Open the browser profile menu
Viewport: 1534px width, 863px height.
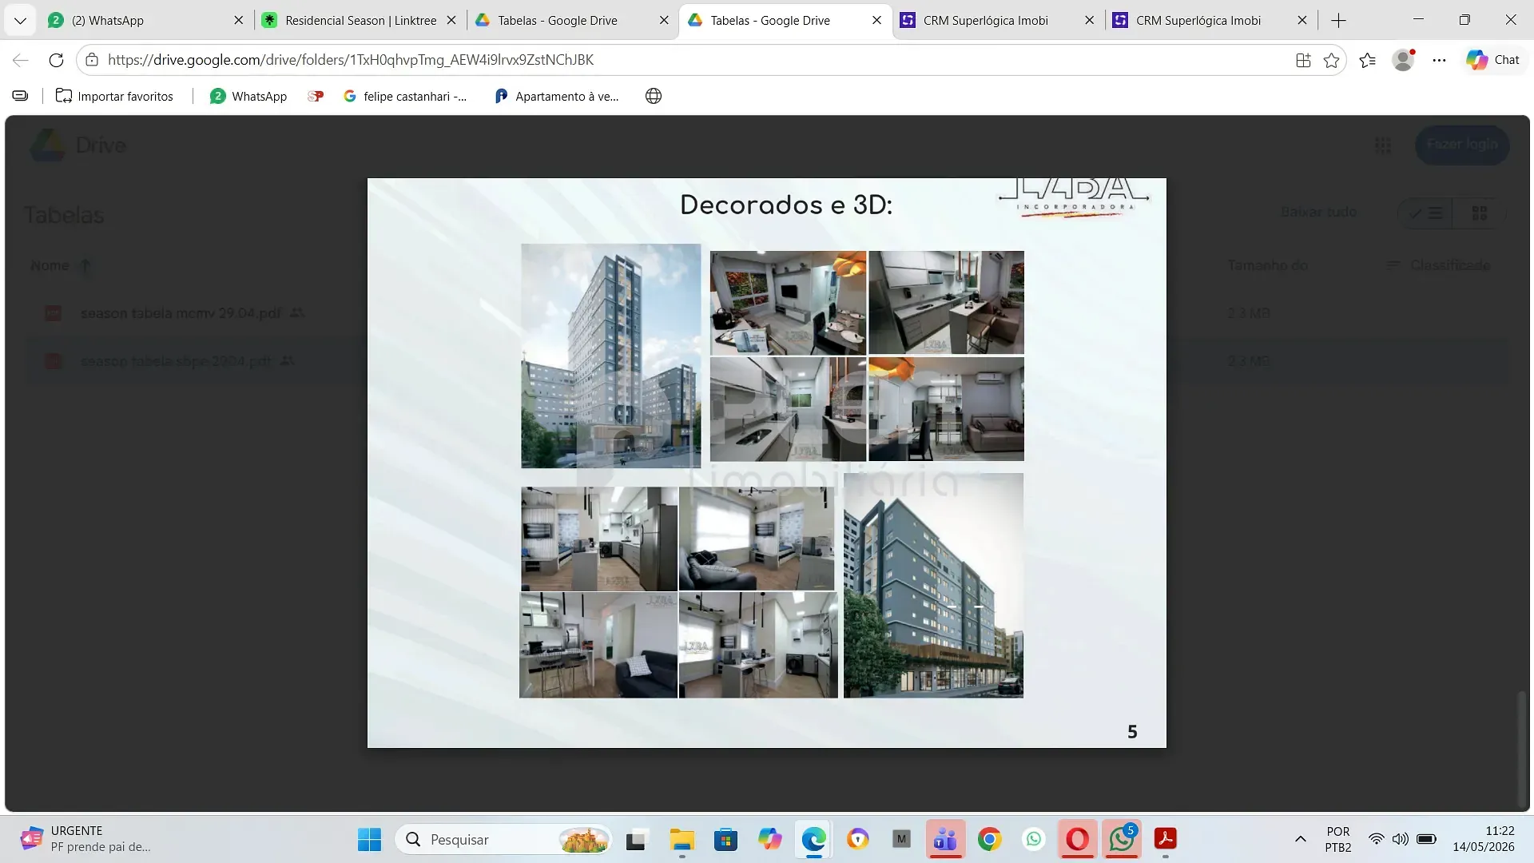point(1403,60)
